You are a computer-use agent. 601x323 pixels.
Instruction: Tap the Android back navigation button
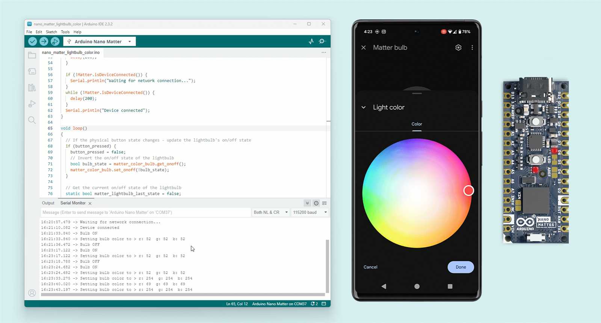tap(384, 286)
